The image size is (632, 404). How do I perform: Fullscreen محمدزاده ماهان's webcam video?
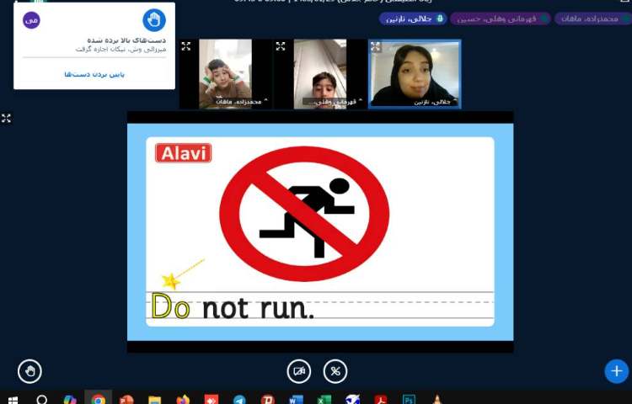186,46
